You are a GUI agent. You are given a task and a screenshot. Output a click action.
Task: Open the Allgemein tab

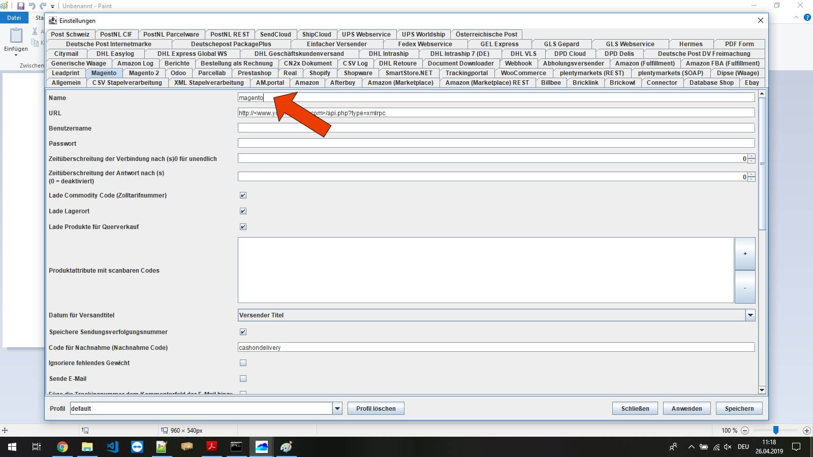[x=66, y=83]
